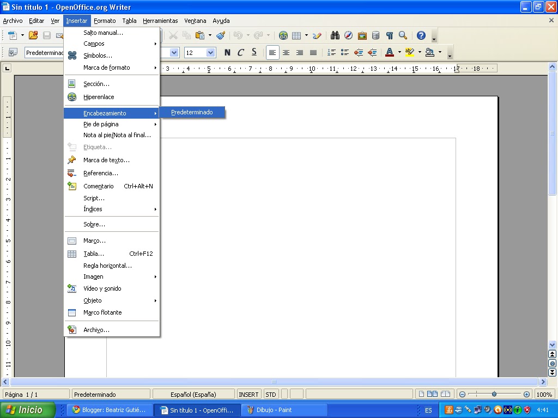Image resolution: width=558 pixels, height=418 pixels.
Task: Open the Data Sources cylinder icon
Action: [376, 35]
